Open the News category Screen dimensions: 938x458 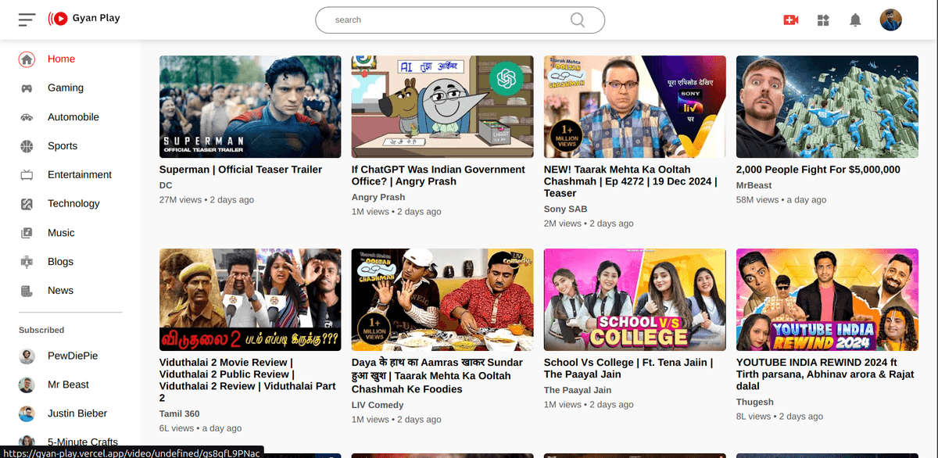60,291
